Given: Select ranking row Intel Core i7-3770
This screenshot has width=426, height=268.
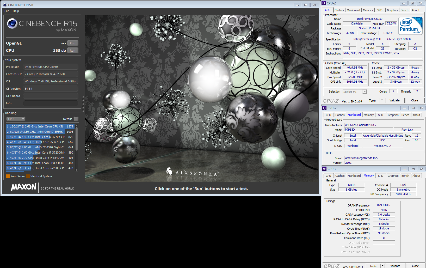Looking at the screenshot, I should pos(40,142).
